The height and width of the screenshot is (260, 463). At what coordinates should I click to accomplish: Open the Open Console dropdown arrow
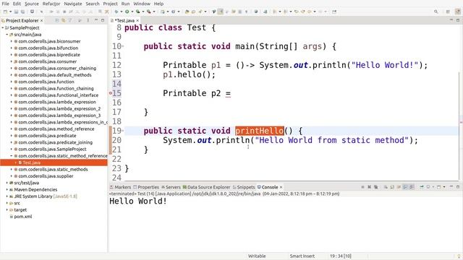coord(444,187)
